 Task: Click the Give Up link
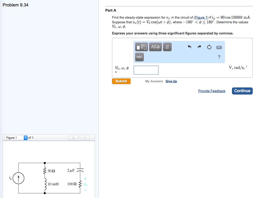[x=171, y=81]
